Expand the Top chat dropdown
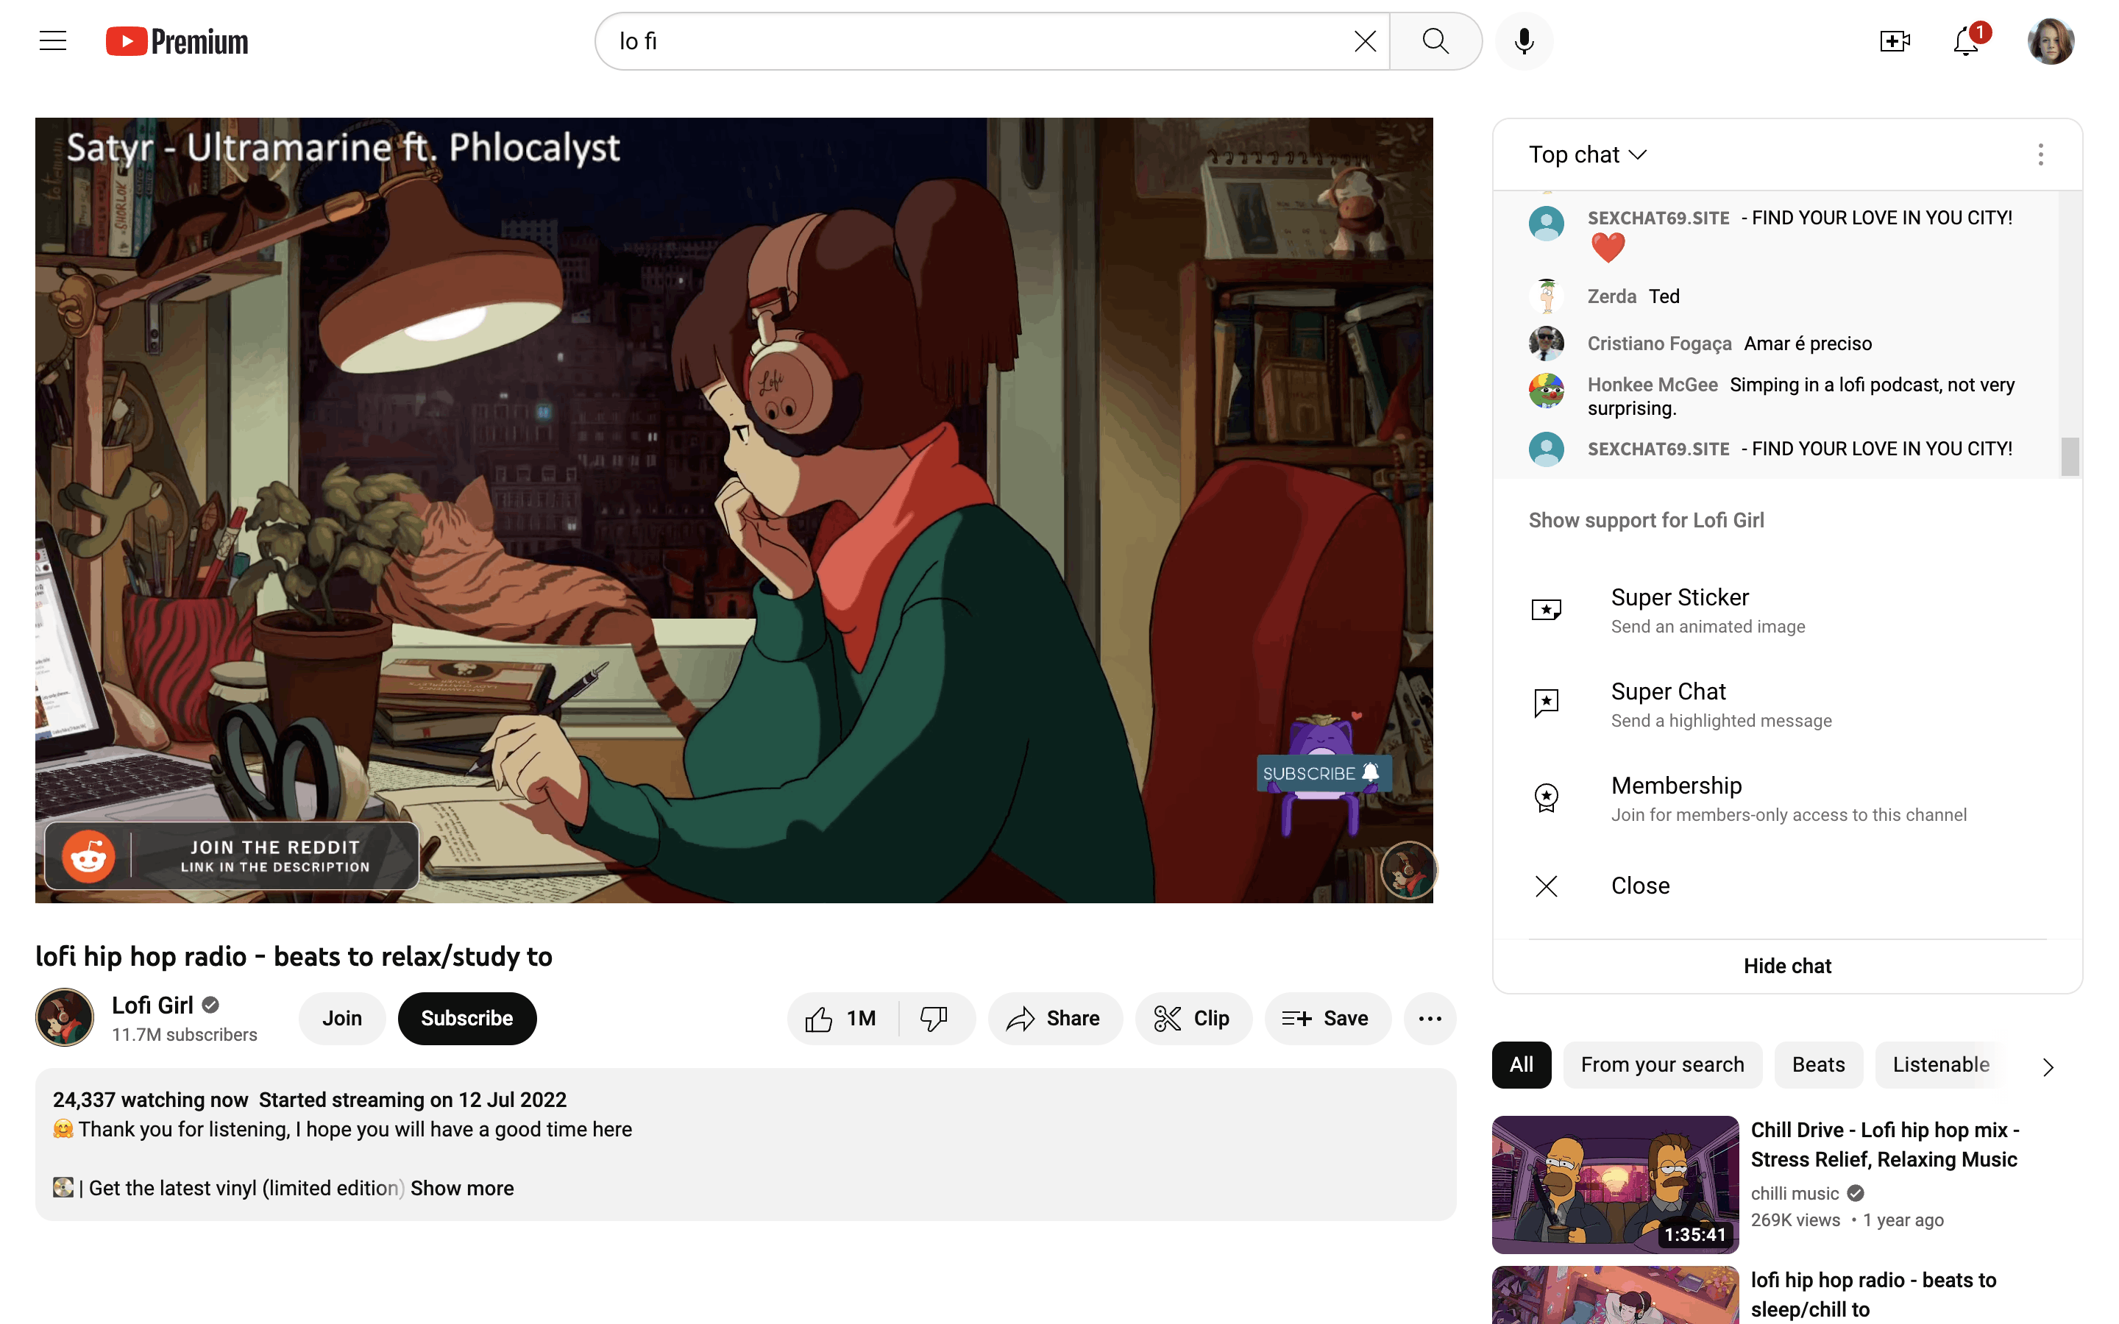 point(1588,155)
